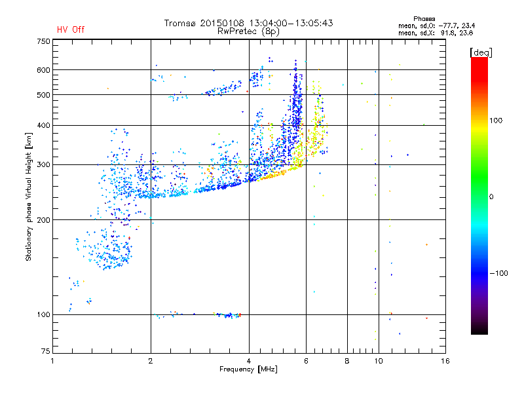Click the x-axis tick label '10'
The width and height of the screenshot is (524, 393).
point(379,361)
